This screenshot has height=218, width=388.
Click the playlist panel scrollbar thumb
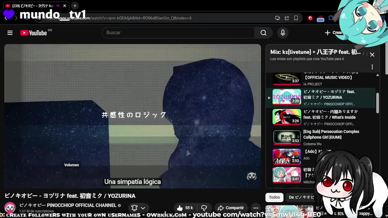pos(377,103)
